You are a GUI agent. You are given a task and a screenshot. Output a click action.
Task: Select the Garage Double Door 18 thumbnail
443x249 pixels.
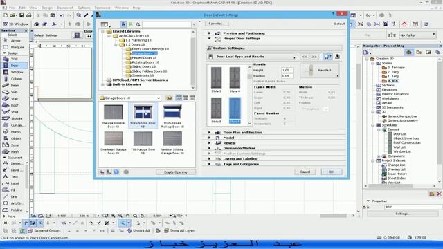[x=114, y=116]
